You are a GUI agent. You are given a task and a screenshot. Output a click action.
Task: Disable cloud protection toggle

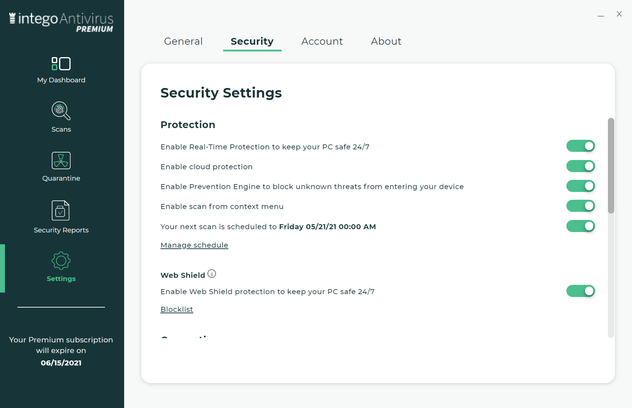581,166
